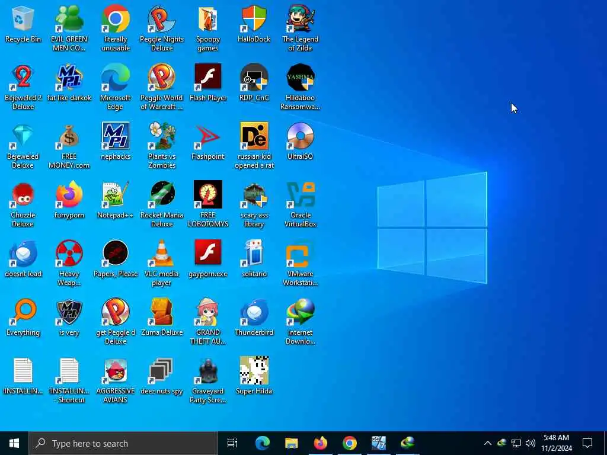Switch to Firefox in the taskbar

click(x=321, y=443)
